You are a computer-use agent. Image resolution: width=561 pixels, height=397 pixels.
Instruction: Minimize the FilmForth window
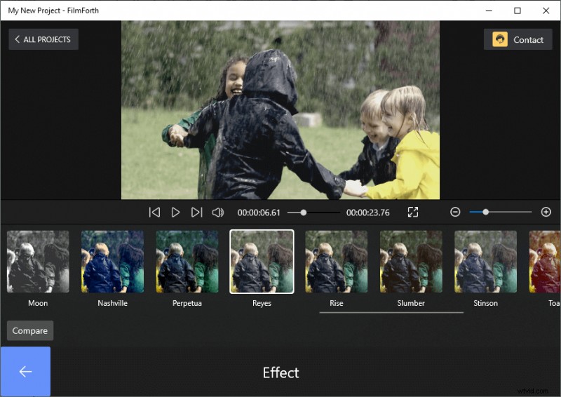[489, 11]
